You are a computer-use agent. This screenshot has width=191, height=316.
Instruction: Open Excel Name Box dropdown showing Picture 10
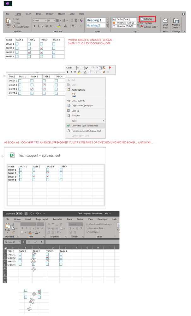click(19, 242)
